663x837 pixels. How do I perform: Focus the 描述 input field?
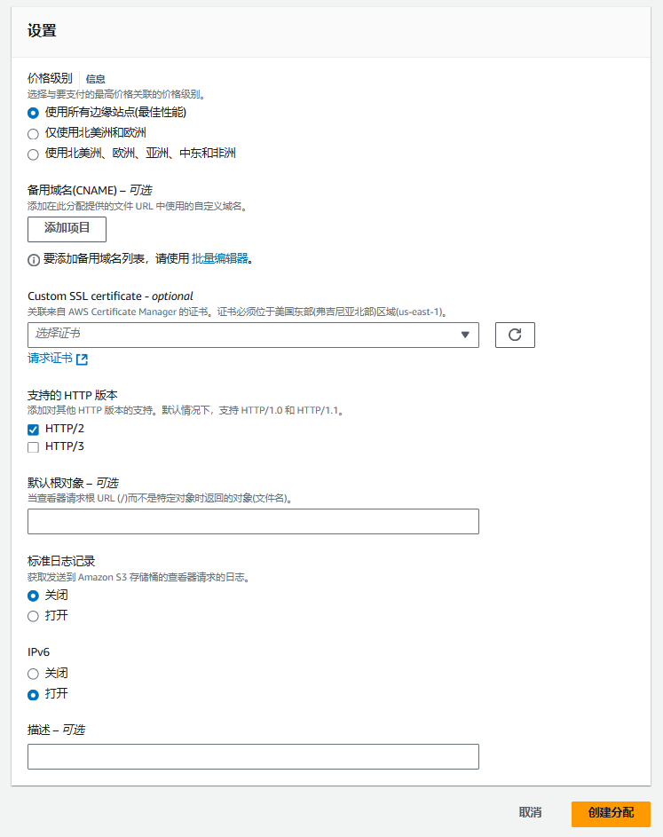tap(253, 756)
